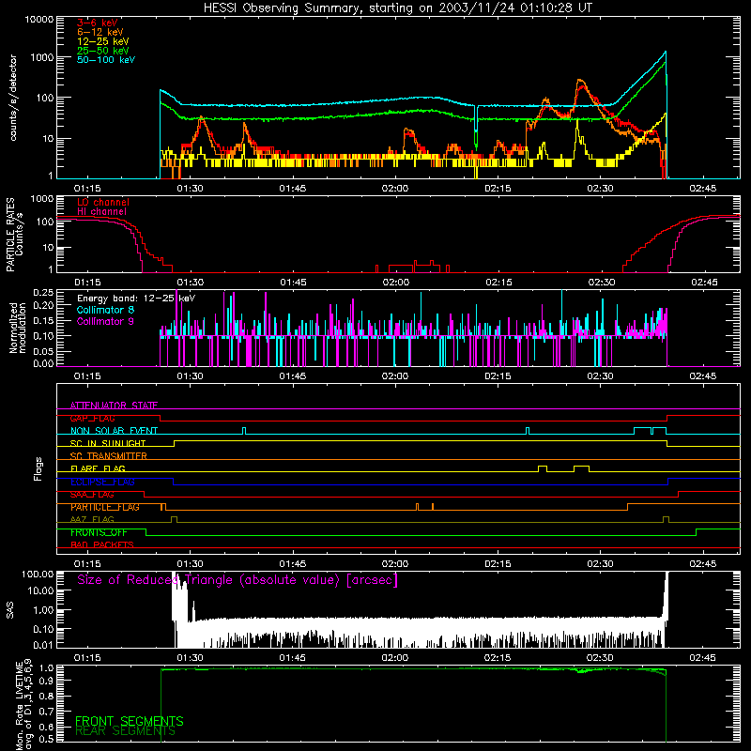Click the PARTICLE_FLAG label
Image resolution: width=751 pixels, height=751 pixels.
pyautogui.click(x=105, y=507)
